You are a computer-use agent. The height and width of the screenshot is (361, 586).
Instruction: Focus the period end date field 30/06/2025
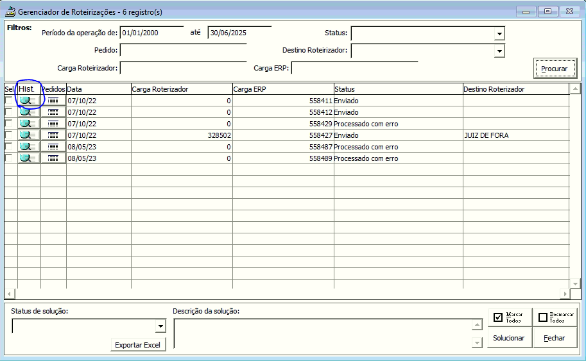click(x=239, y=33)
